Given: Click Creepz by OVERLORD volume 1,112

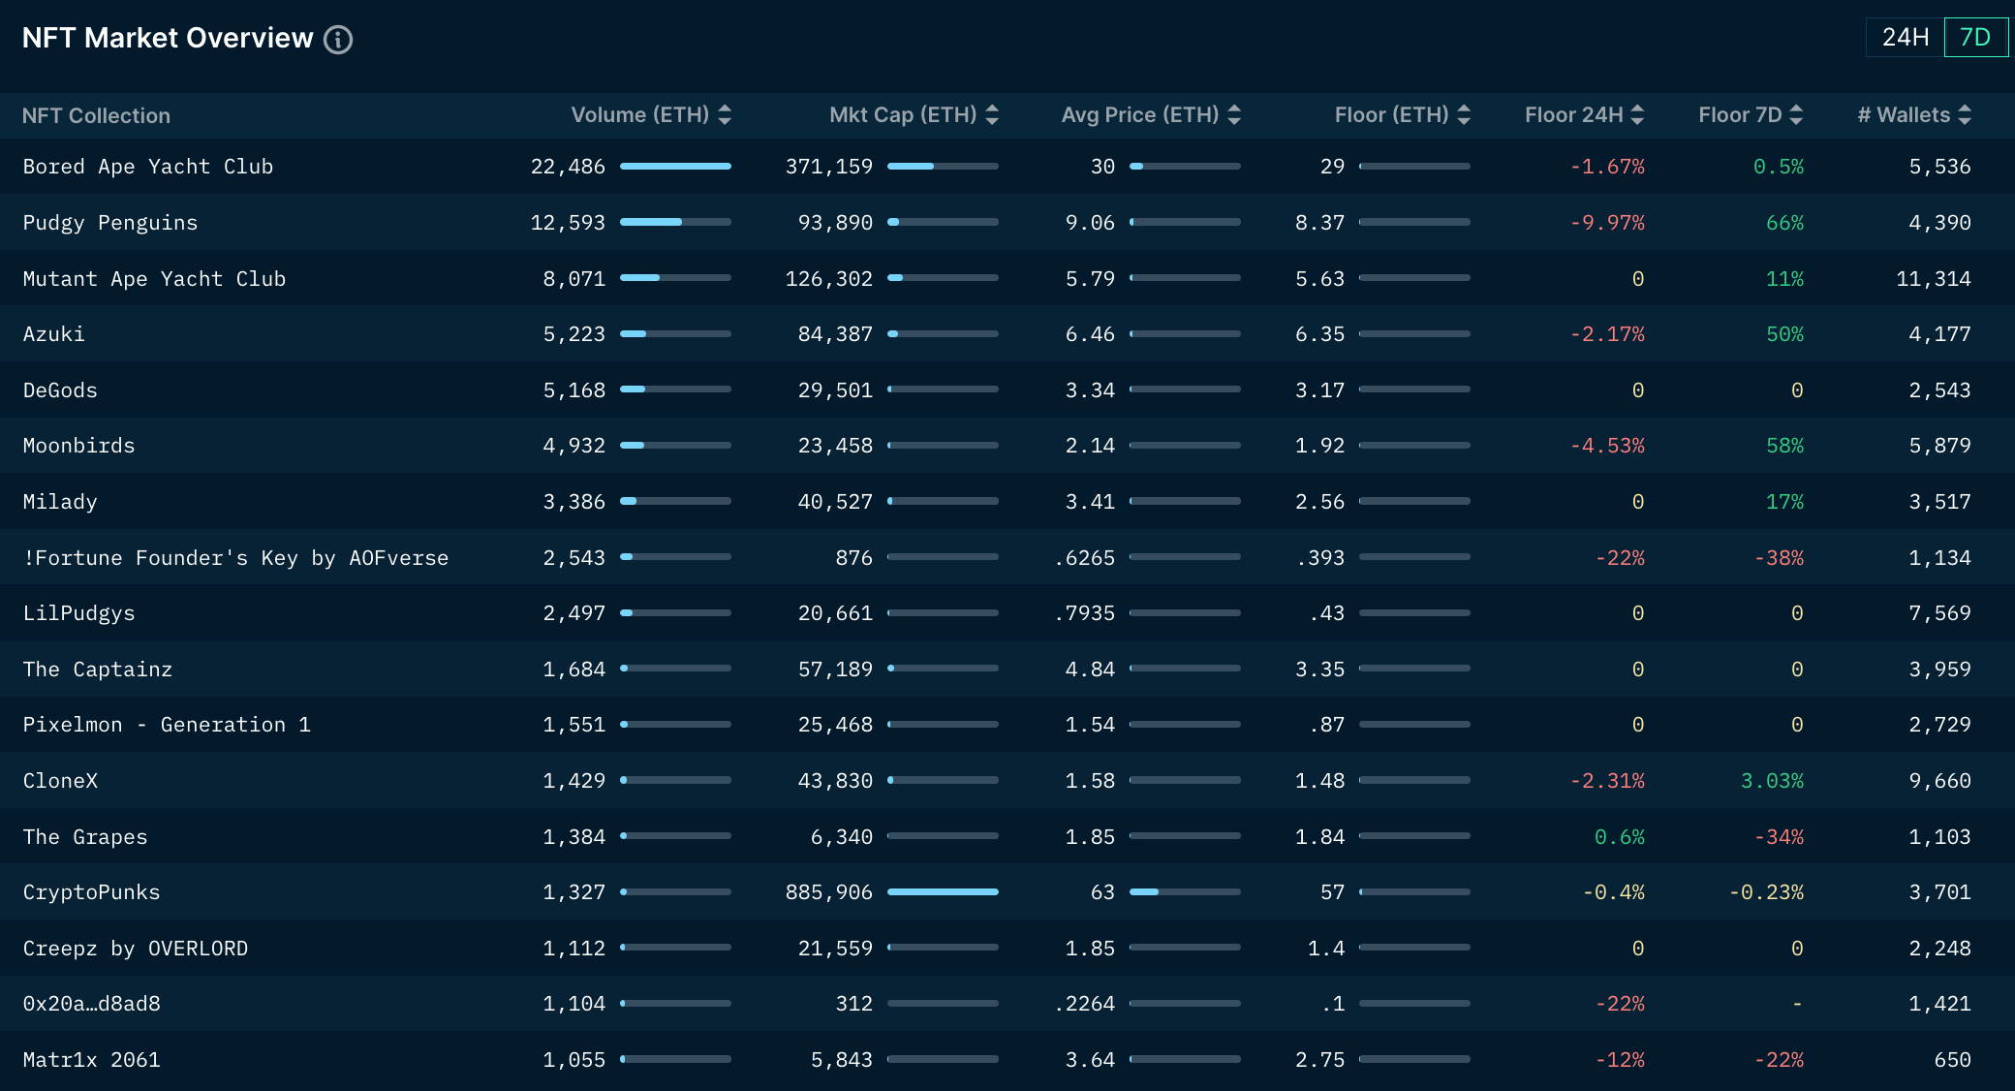Looking at the screenshot, I should pos(573,949).
